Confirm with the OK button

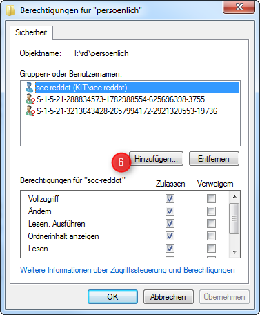point(112,297)
